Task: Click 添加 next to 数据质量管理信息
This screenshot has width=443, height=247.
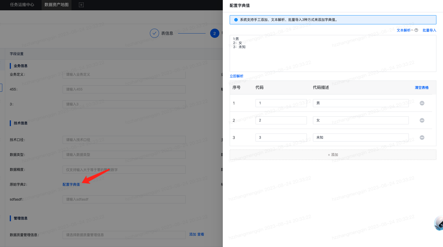Action: (193, 234)
